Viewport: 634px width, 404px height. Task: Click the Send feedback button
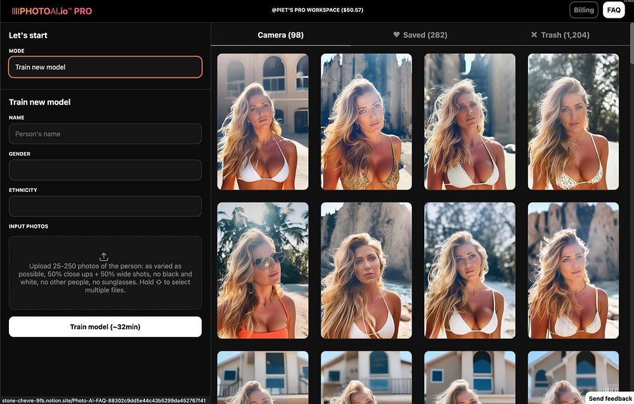coord(610,398)
